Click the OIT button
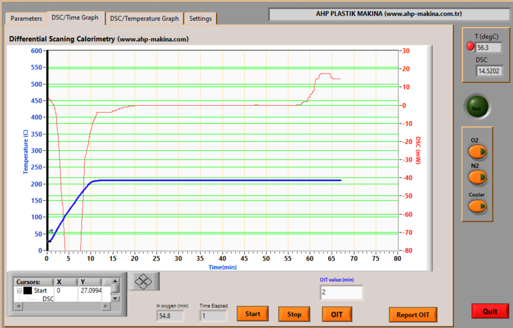Viewport: 513px width, 328px height. [337, 314]
